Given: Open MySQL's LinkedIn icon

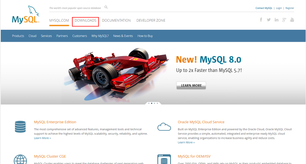Looking at the screenshot, I should pyautogui.click(x=277, y=20).
